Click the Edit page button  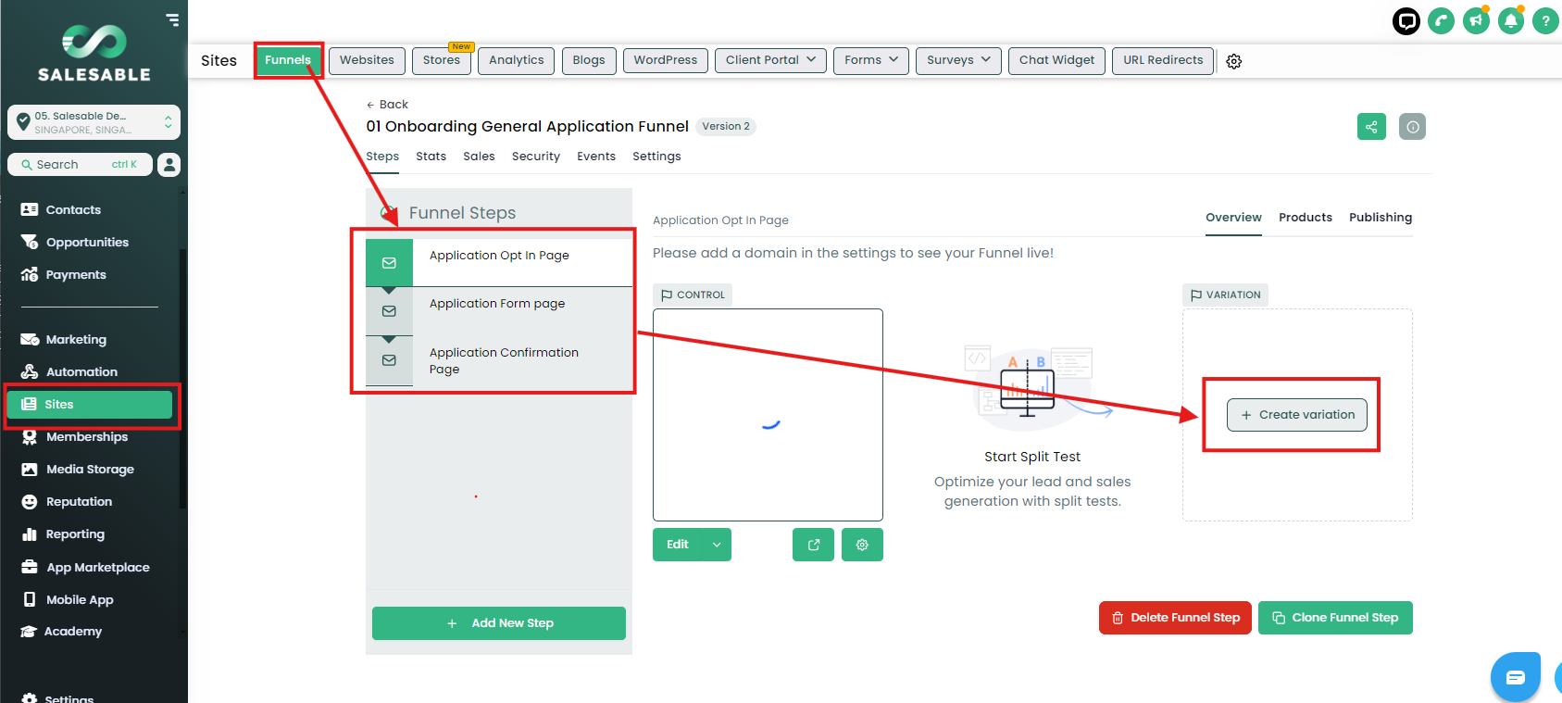point(678,545)
